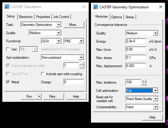
Task: Open the Stress tab in Geometry Optimization
Action: (x=129, y=17)
